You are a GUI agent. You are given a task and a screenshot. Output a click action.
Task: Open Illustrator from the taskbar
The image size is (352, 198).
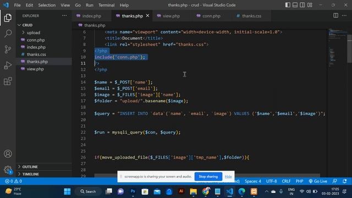[181, 191]
